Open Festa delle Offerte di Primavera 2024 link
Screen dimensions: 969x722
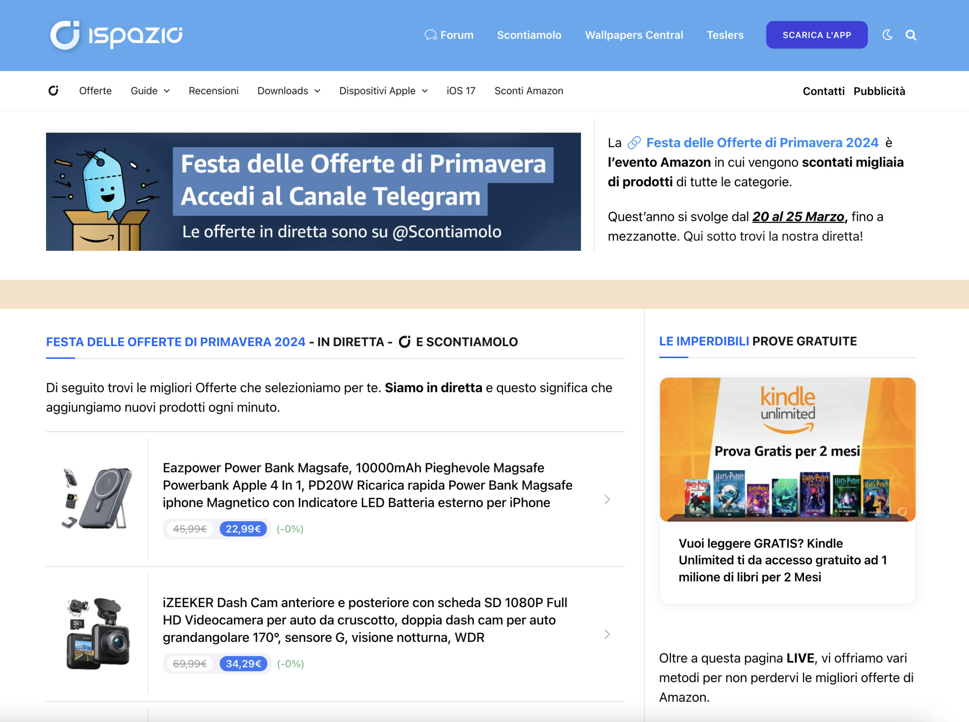[762, 143]
